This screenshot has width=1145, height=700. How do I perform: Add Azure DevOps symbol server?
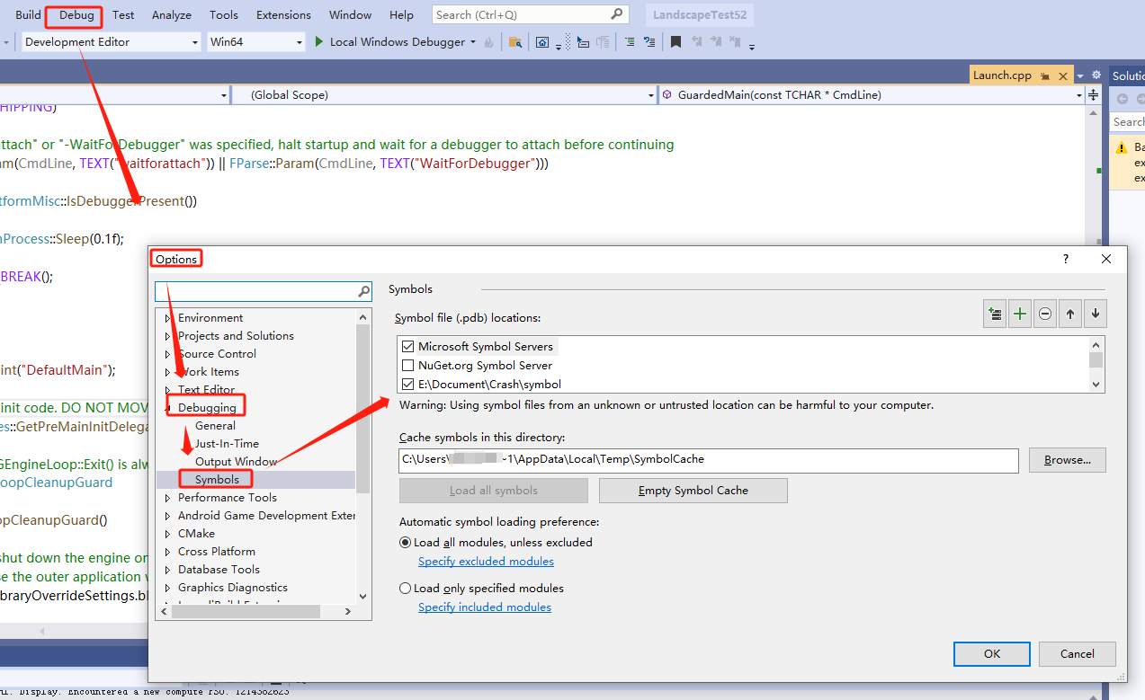(994, 314)
